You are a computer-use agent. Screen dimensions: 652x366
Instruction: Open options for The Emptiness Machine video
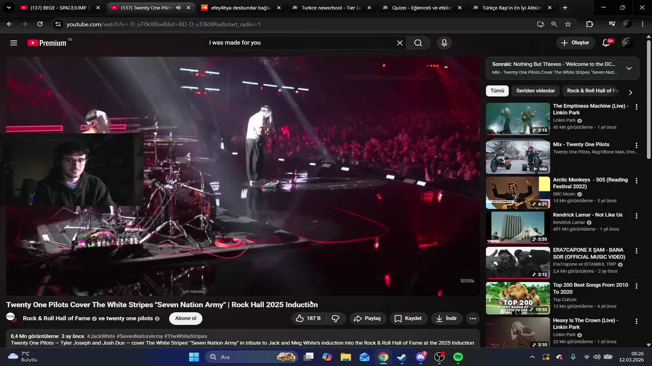[636, 107]
